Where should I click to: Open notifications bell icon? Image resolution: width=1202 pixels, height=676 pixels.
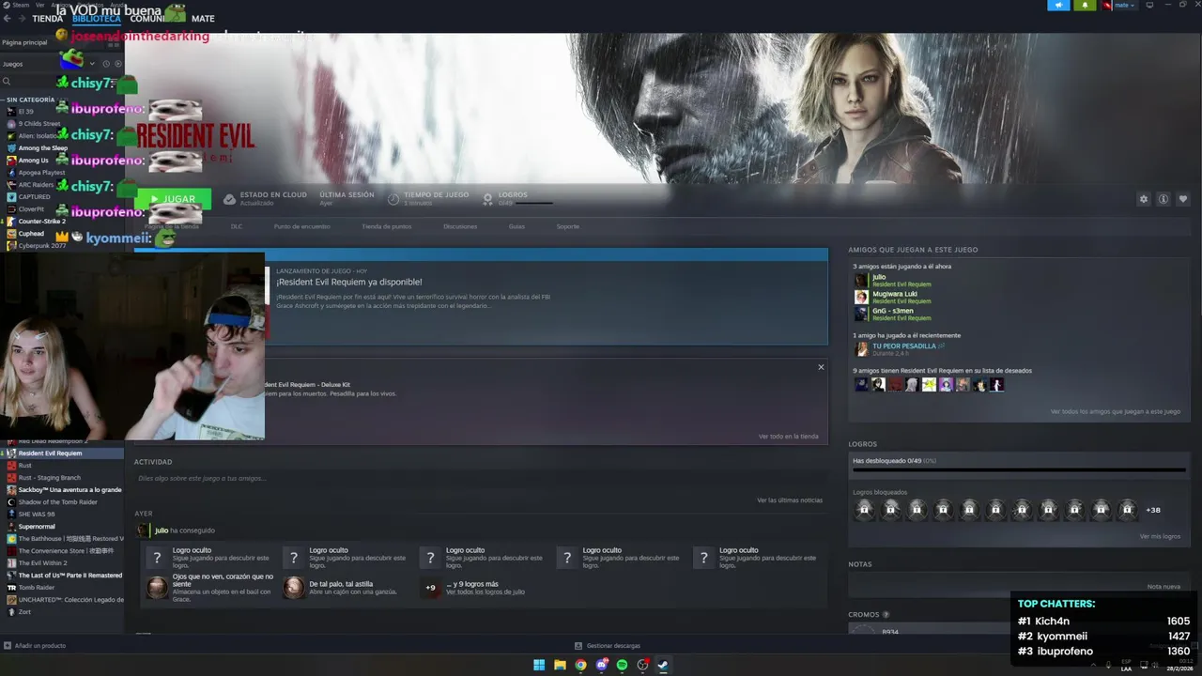(1086, 6)
